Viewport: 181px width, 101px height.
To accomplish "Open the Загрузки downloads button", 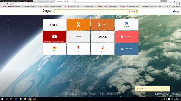I will click(x=83, y=94).
